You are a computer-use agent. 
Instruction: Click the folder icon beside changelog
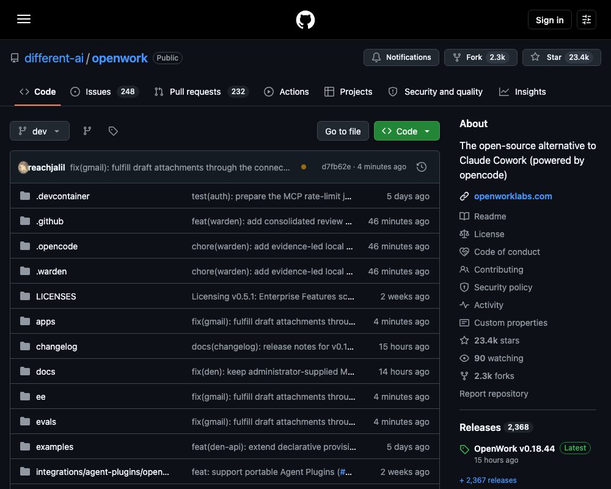[x=25, y=347]
